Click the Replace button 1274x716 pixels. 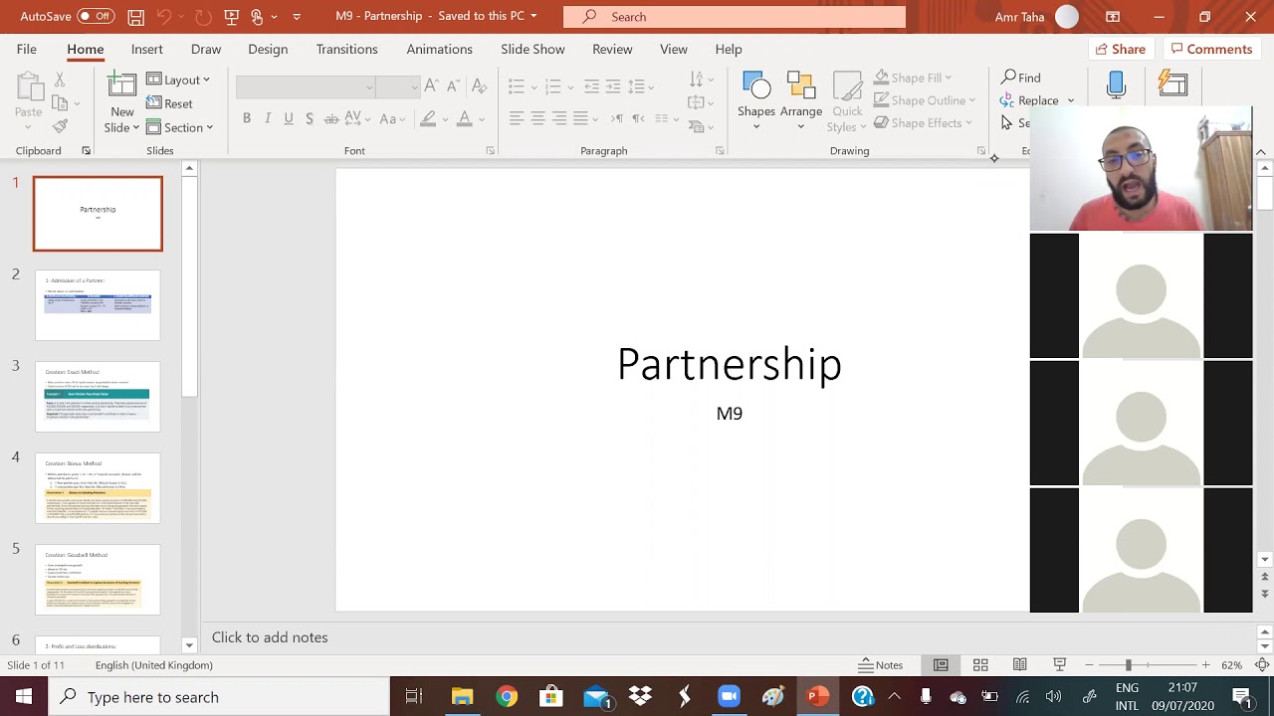(1029, 100)
